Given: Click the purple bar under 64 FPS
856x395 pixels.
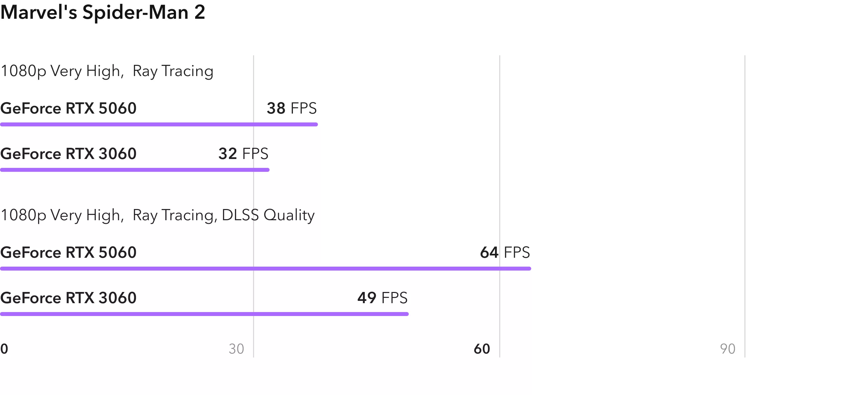Looking at the screenshot, I should tap(265, 269).
